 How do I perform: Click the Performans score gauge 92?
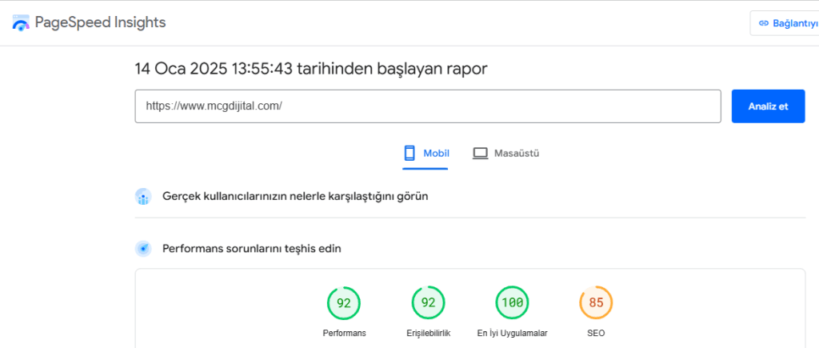344,303
